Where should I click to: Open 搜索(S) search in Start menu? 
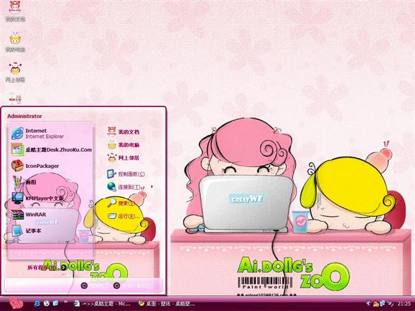point(122,203)
